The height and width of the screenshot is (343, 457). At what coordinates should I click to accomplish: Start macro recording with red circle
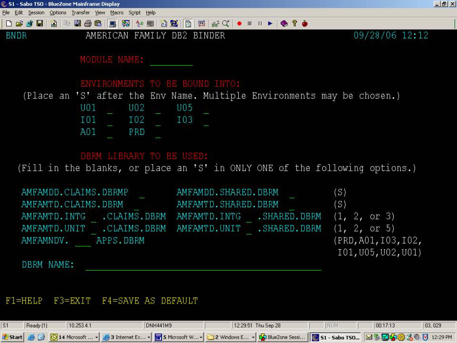[x=239, y=24]
